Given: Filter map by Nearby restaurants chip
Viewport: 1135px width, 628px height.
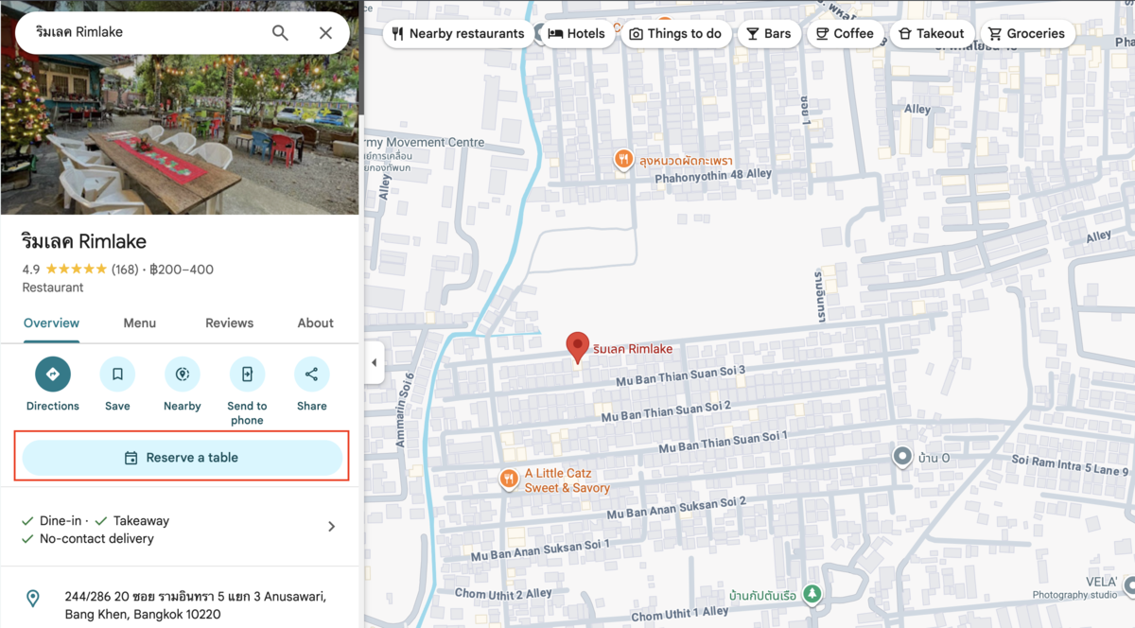Looking at the screenshot, I should pyautogui.click(x=459, y=34).
